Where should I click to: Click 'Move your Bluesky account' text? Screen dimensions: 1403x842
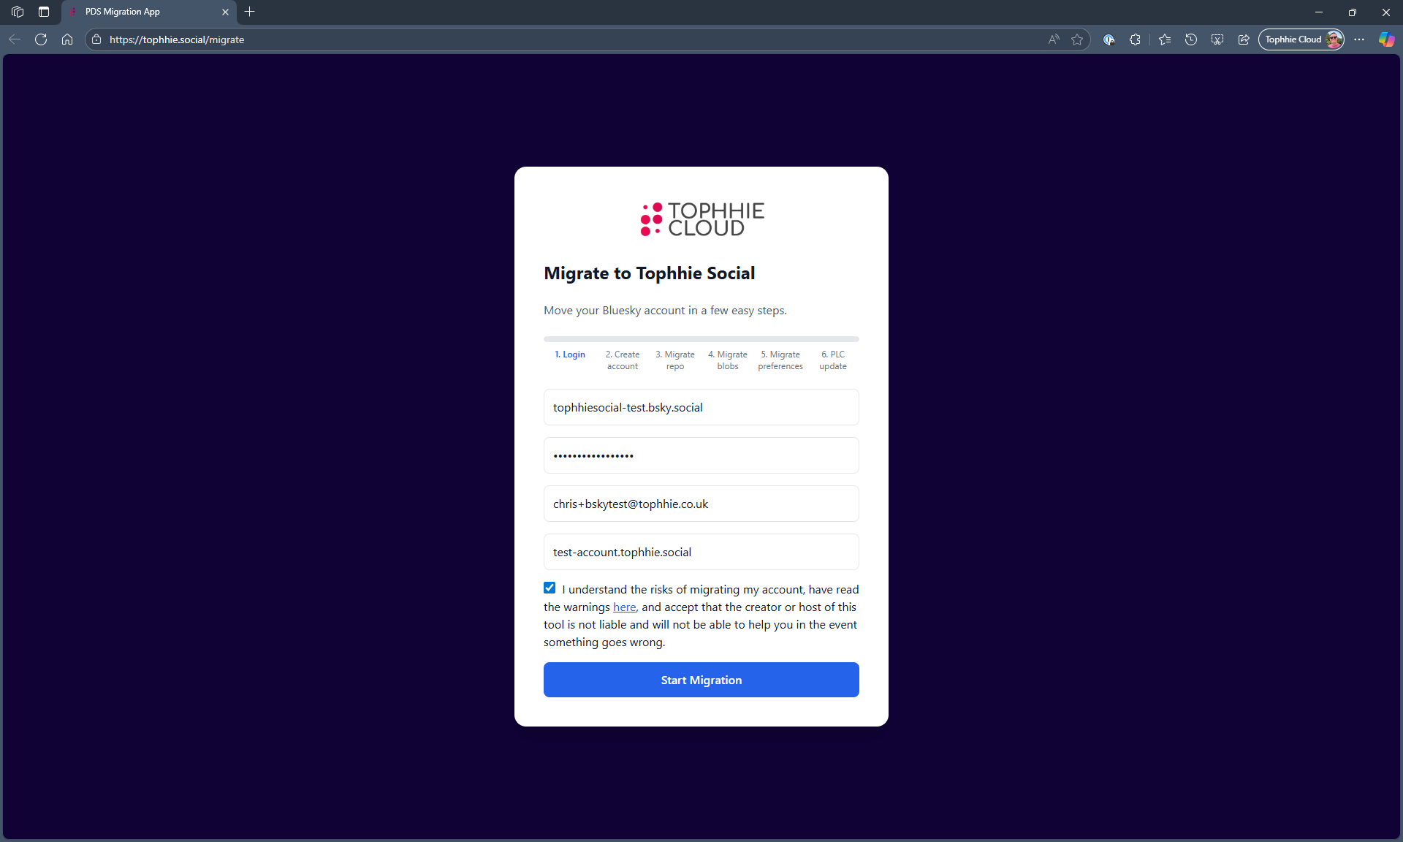(665, 311)
